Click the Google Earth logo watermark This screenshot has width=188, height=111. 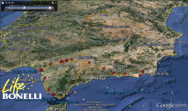(x=171, y=106)
